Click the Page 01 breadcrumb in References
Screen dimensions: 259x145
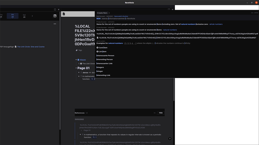coord(87,130)
